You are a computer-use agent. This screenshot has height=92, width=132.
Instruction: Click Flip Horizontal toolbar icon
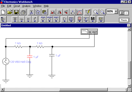[x=59, y=12]
